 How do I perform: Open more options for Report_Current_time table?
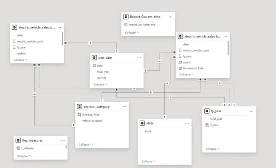click(171, 17)
